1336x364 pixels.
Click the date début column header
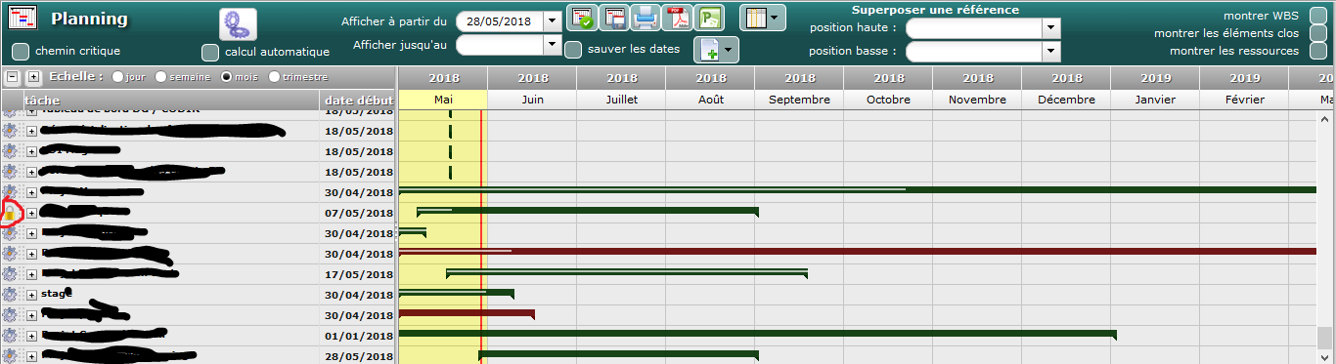359,100
